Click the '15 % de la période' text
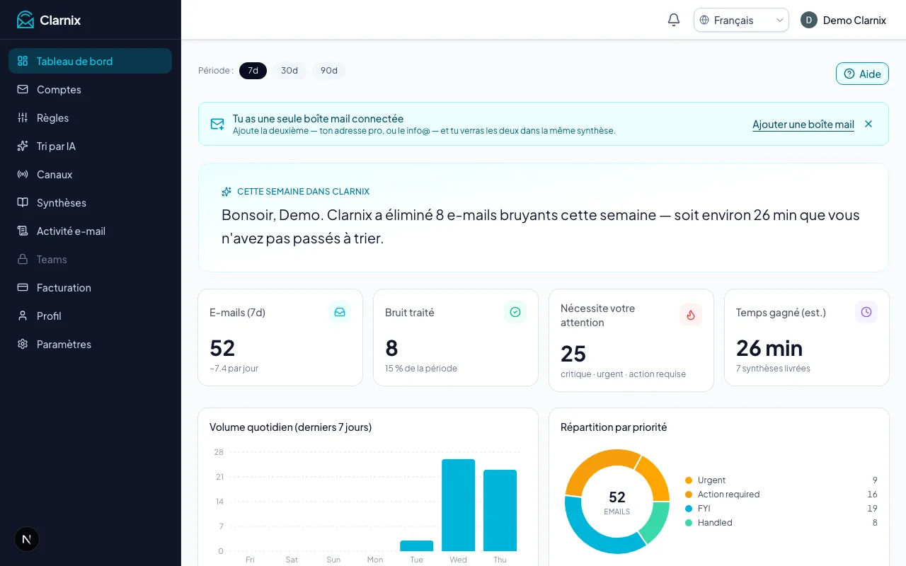 pyautogui.click(x=421, y=369)
